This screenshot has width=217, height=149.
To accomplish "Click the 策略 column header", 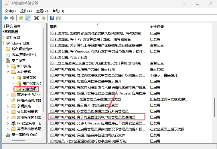I will pos(53,27).
